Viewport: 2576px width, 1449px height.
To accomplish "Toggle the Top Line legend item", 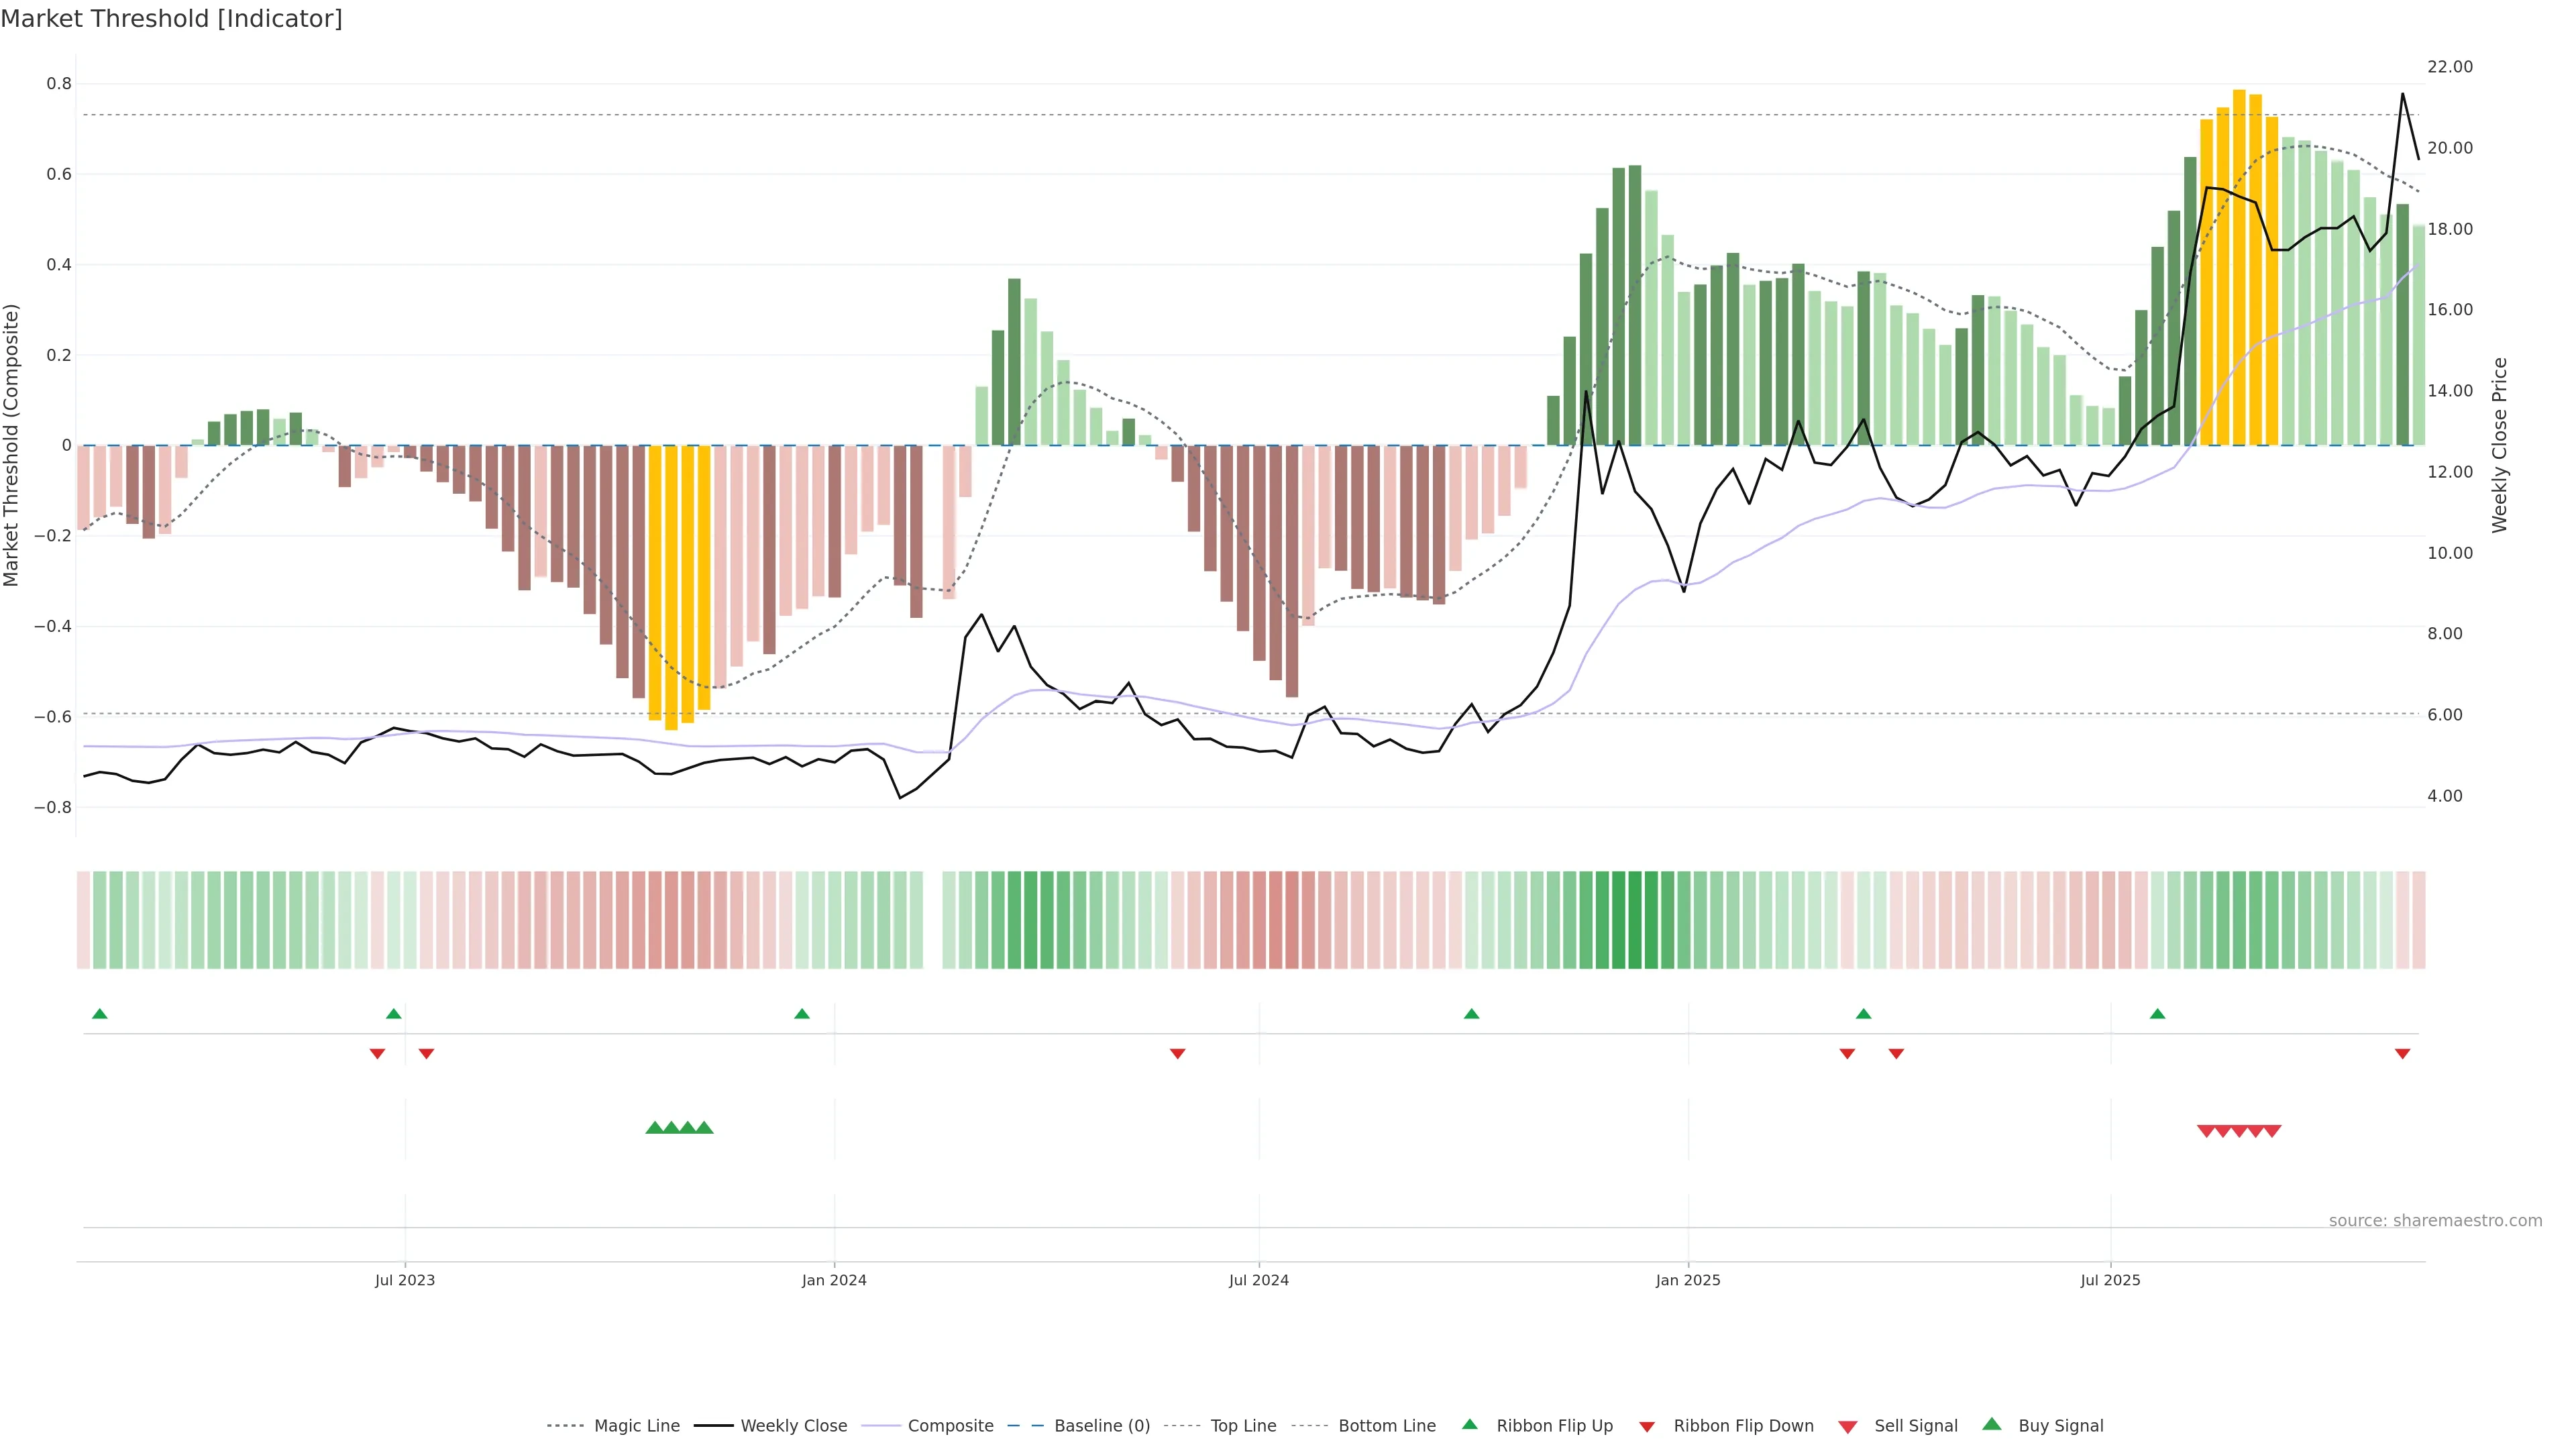I will (x=1243, y=1425).
